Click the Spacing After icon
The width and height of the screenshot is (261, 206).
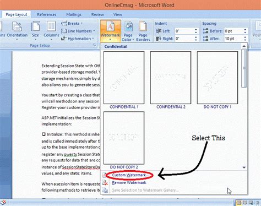pyautogui.click(x=205, y=39)
